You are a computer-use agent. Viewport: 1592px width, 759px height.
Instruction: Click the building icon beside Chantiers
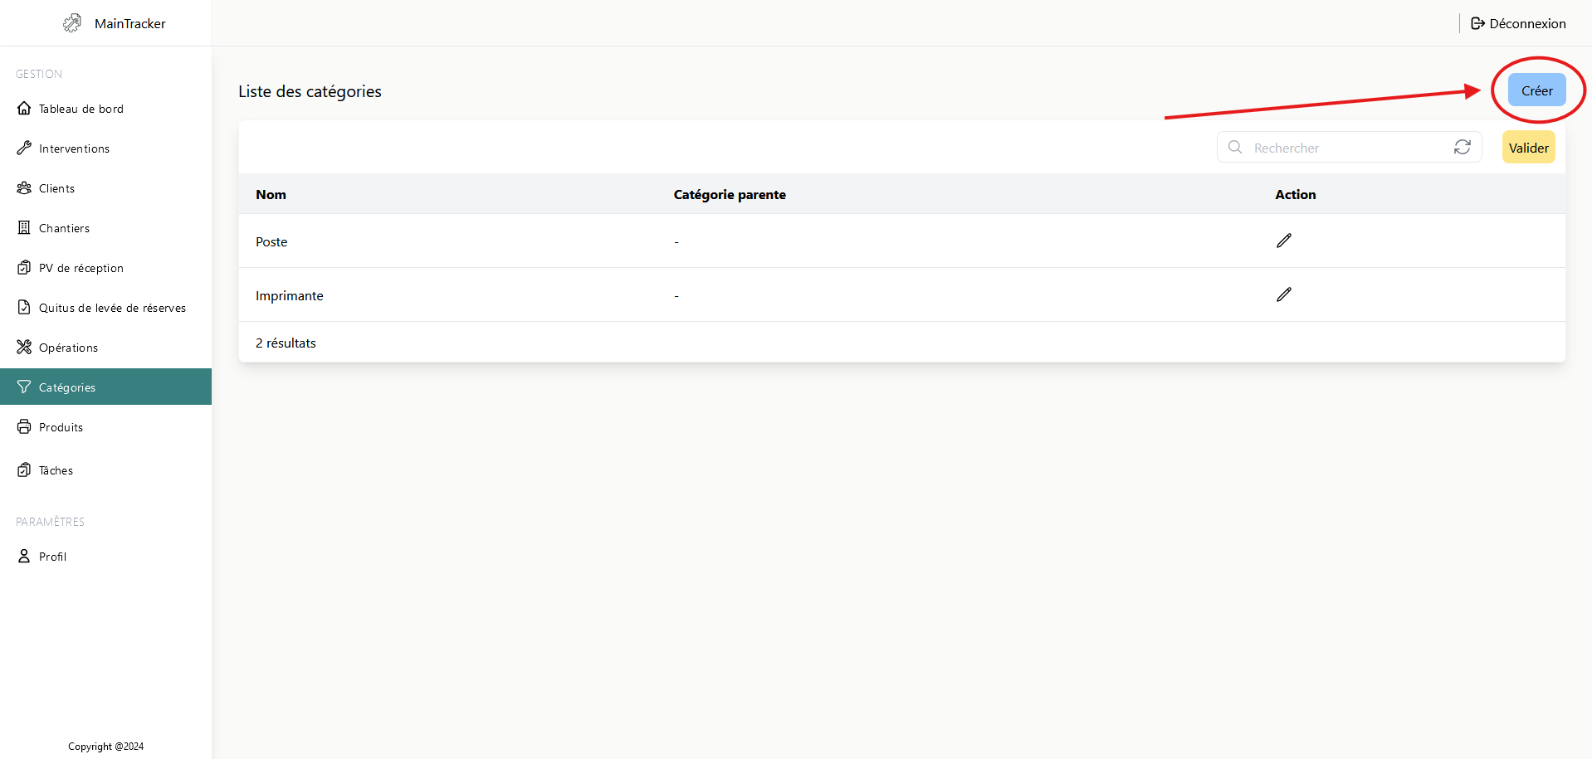click(x=24, y=228)
